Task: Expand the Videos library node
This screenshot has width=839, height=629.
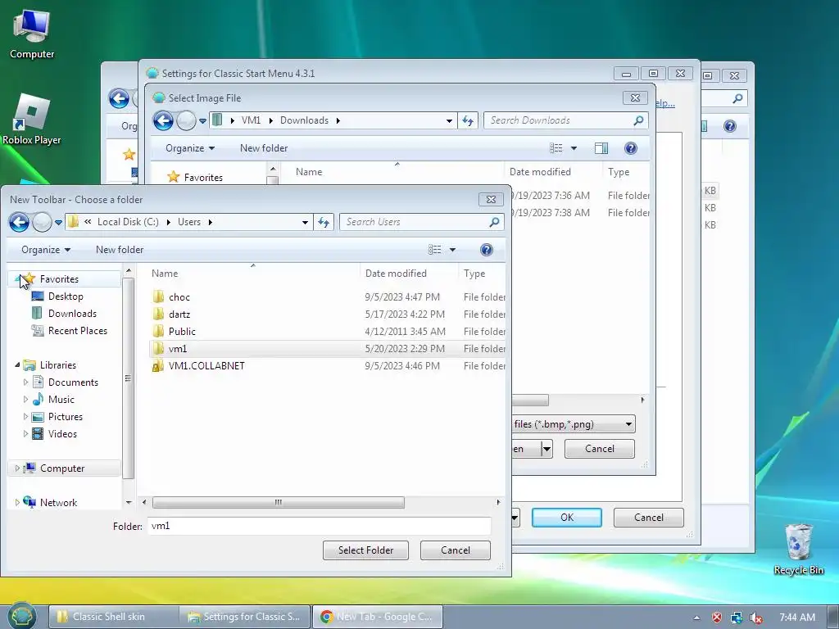Action: point(25,433)
